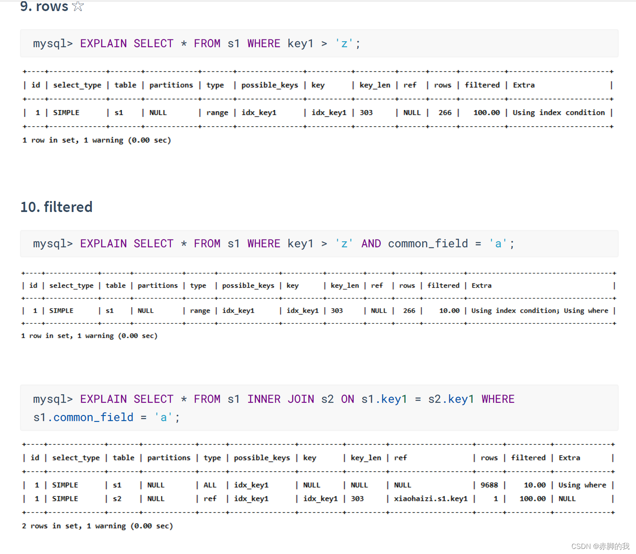Click the star icon beside '9. rows'
The height and width of the screenshot is (554, 636).
tap(78, 6)
